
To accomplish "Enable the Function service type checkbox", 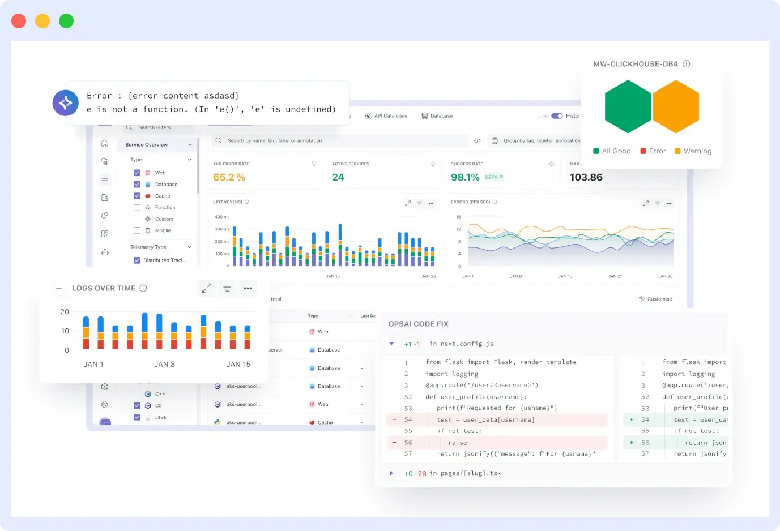I will [137, 207].
